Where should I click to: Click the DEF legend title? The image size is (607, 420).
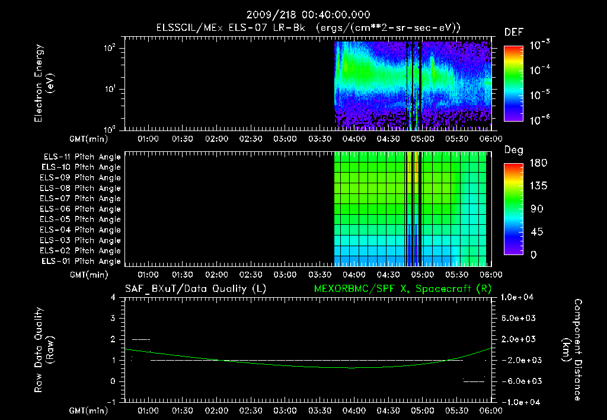tap(514, 33)
